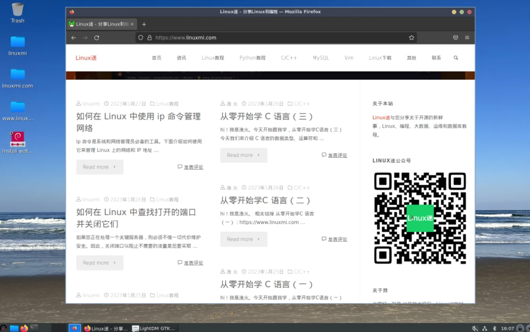The width and height of the screenshot is (530, 332).
Task: Bookmark this page with the star icon
Action: coord(411,38)
